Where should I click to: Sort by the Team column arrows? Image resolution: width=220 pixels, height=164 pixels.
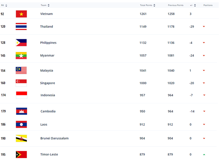click(48, 5)
